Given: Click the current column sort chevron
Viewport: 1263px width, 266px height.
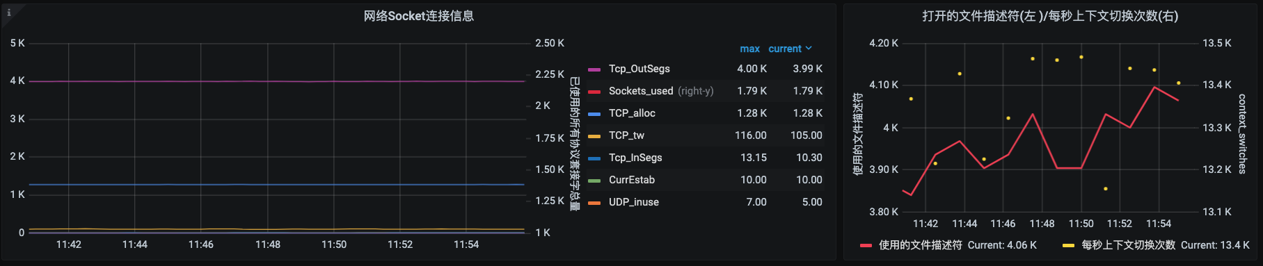Looking at the screenshot, I should (809, 49).
